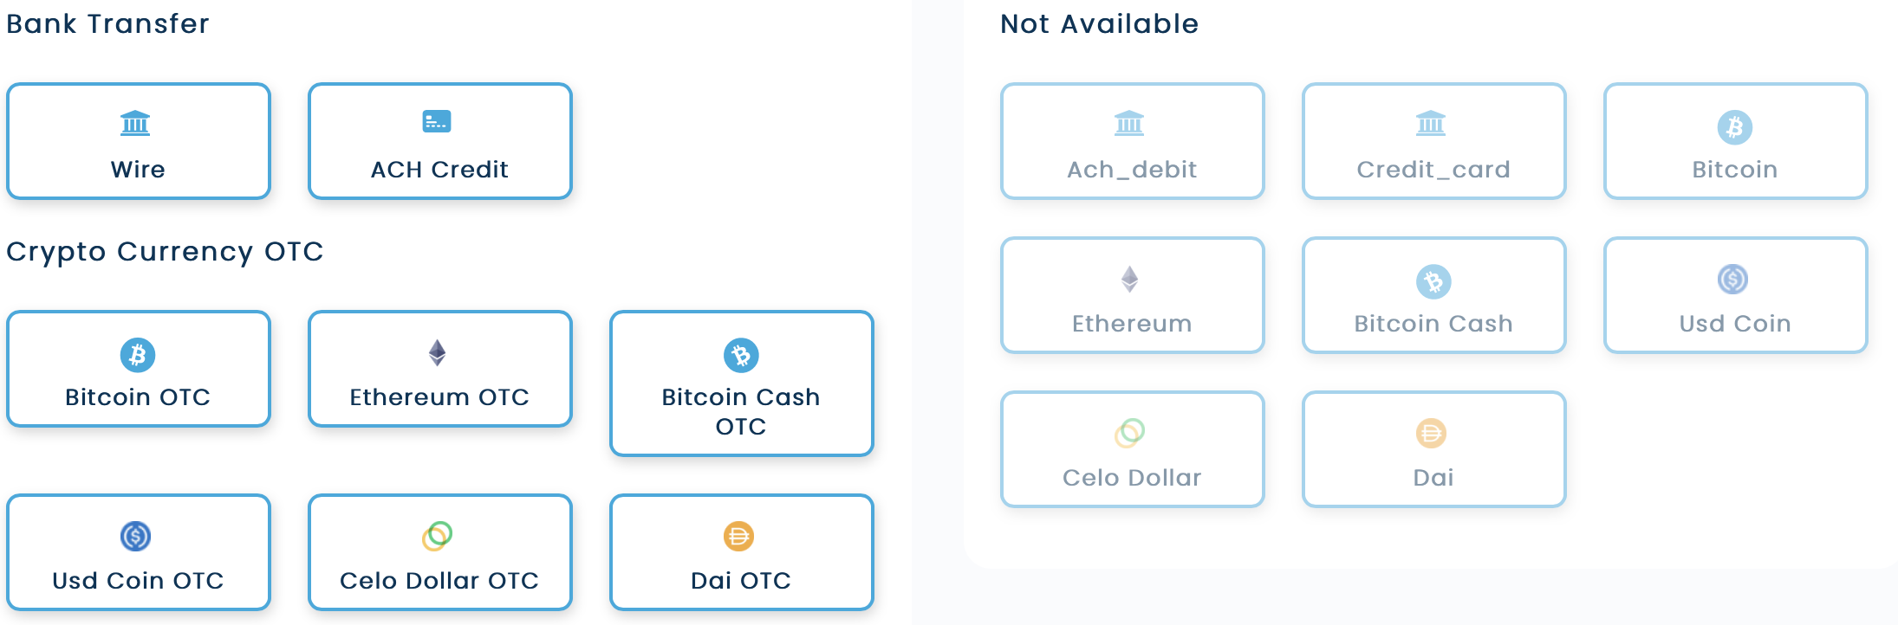Click the disabled Celo Dollar card

pyautogui.click(x=1133, y=449)
